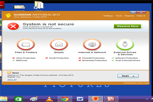Click the Internet & Network label

point(92,53)
